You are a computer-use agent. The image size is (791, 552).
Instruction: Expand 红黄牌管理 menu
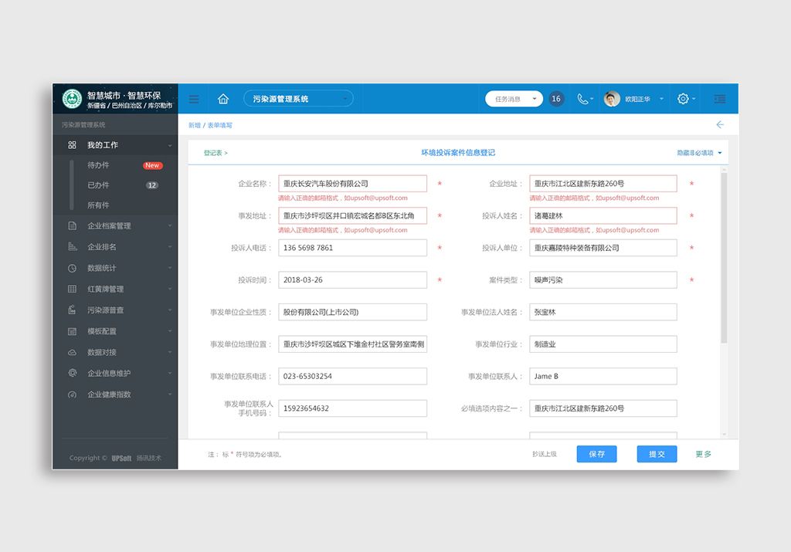[115, 290]
